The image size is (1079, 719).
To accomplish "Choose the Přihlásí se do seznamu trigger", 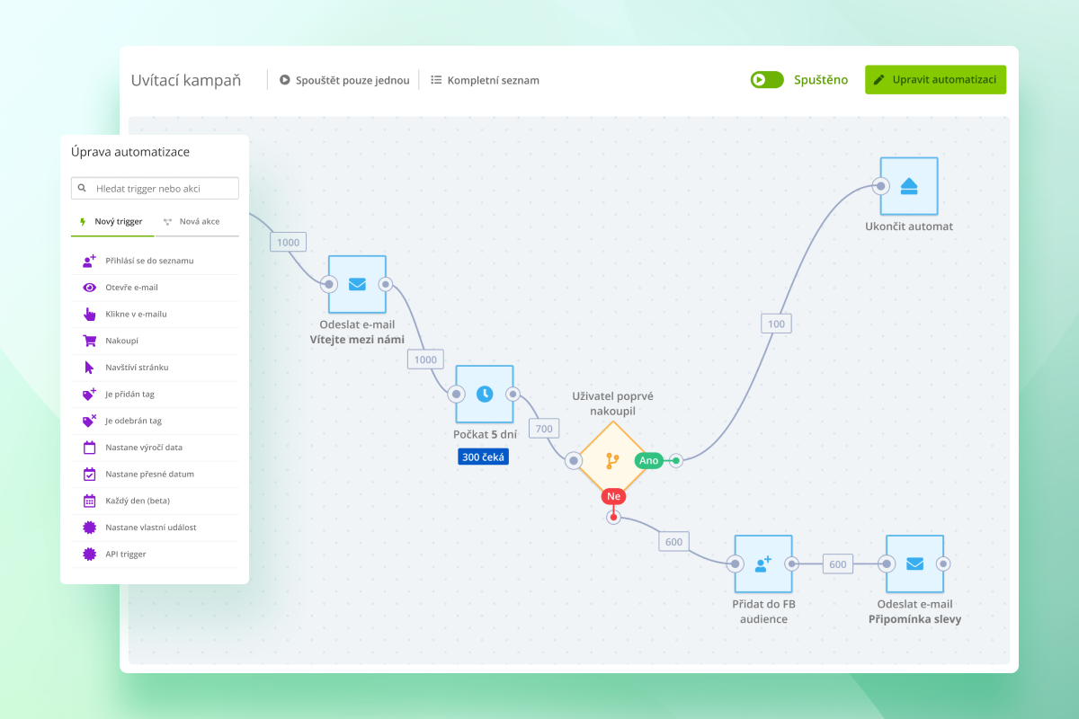I will [x=155, y=261].
